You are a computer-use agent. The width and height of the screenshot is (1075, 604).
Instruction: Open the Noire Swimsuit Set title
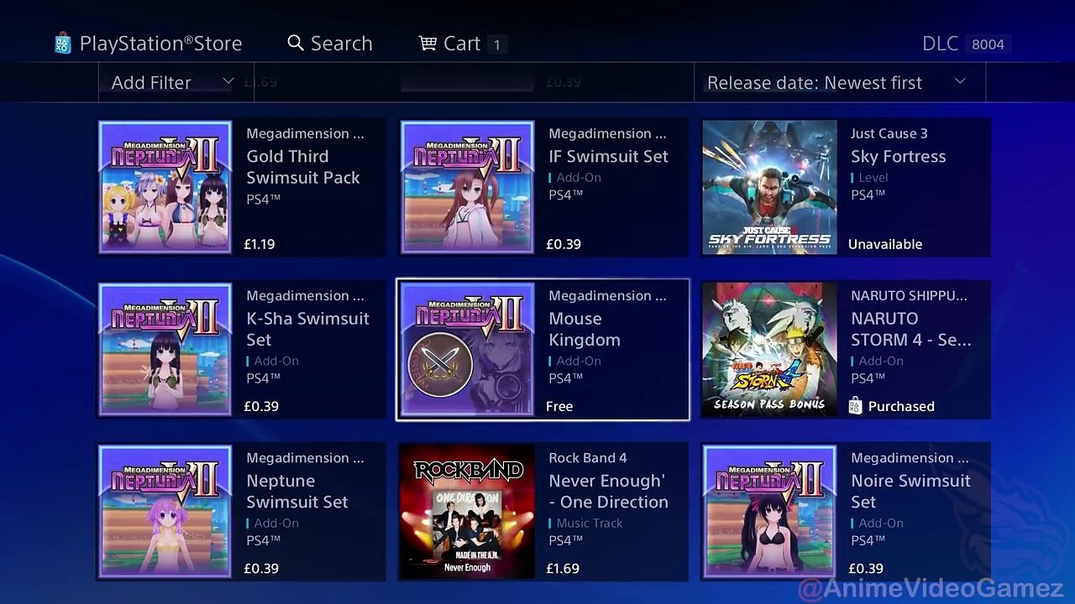[910, 492]
